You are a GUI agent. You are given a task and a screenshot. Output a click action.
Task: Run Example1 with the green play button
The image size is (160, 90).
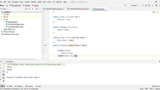(143, 5)
